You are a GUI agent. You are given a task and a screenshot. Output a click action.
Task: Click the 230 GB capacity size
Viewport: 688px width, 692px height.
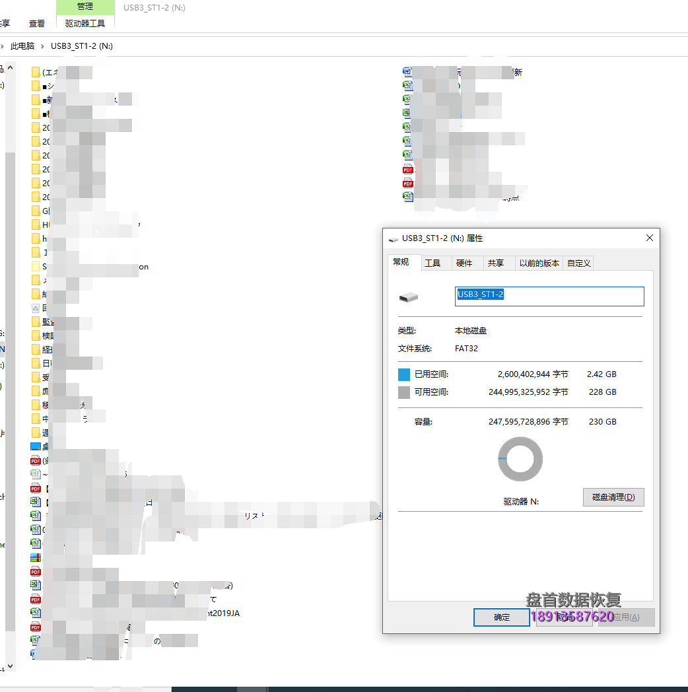pyautogui.click(x=602, y=422)
